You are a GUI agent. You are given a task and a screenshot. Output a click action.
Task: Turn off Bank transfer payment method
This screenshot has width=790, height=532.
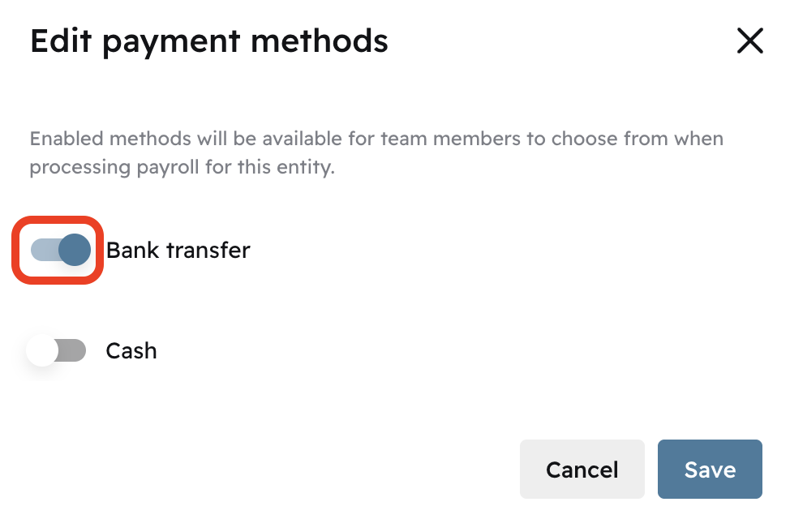point(60,251)
